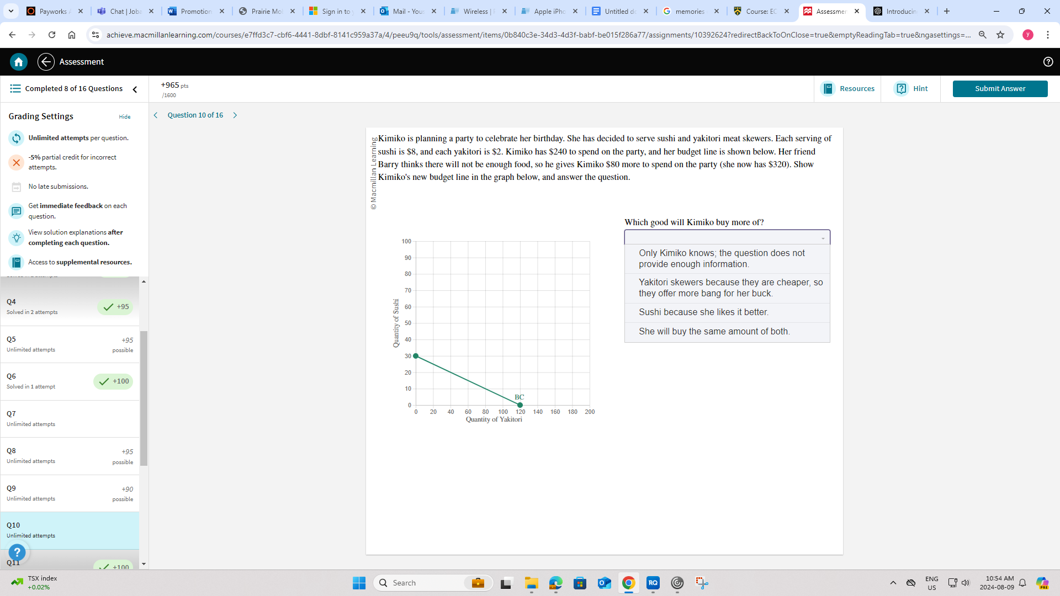Click the home icon in Assessment header
Screen dimensions: 1060x596
pos(18,62)
